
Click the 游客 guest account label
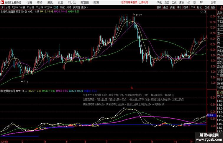(x=213, y=2)
